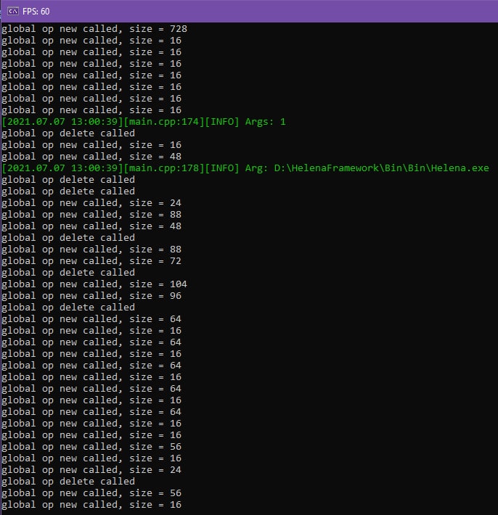The height and width of the screenshot is (515, 498).
Task: Click the main.cpp:174 source reference
Action: click(x=164, y=122)
